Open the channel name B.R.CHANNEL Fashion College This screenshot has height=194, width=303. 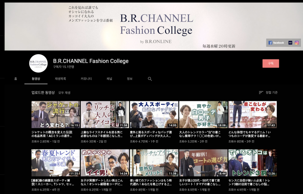point(91,61)
